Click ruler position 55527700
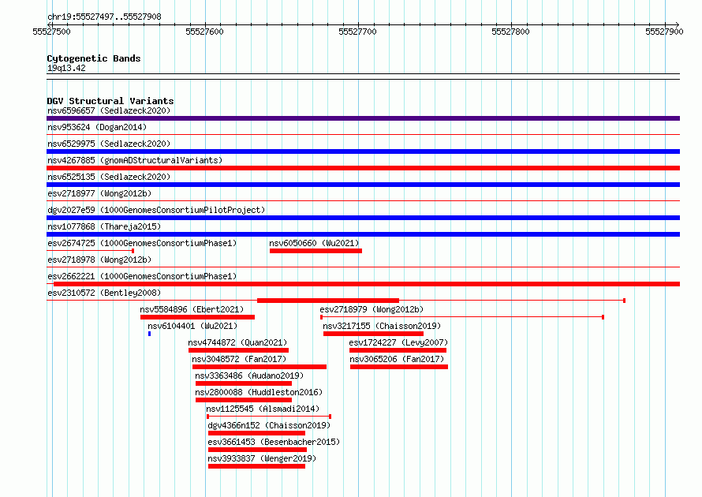This screenshot has width=702, height=497. click(358, 32)
